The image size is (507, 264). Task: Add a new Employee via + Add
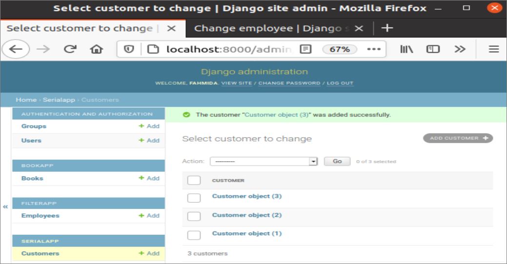click(149, 216)
